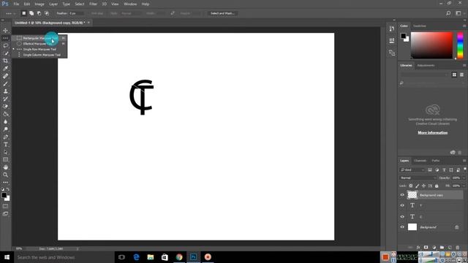Select the Healing Brush tool
468x263 pixels.
[5, 76]
